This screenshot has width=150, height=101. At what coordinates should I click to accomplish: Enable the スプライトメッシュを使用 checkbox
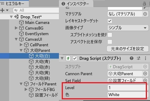pyautogui.click(x=110, y=35)
